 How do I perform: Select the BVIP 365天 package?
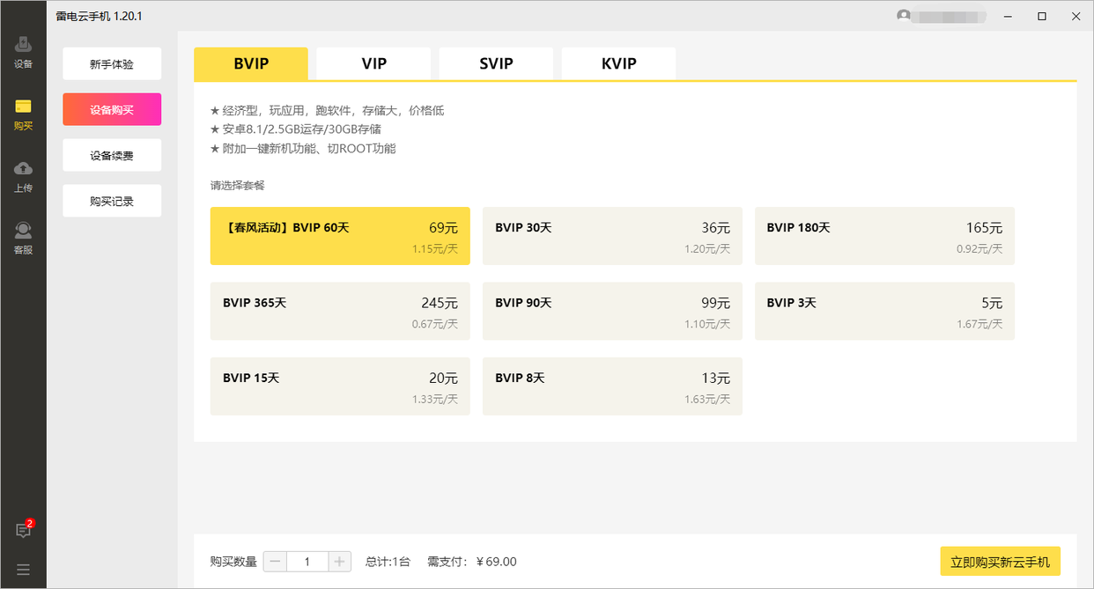coord(340,311)
